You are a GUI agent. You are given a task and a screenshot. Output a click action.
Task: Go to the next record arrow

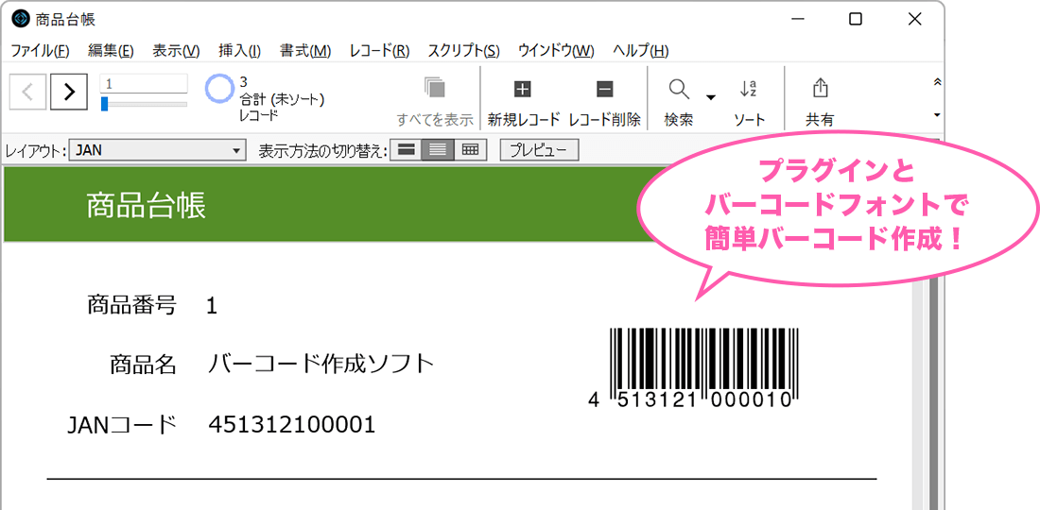point(69,92)
